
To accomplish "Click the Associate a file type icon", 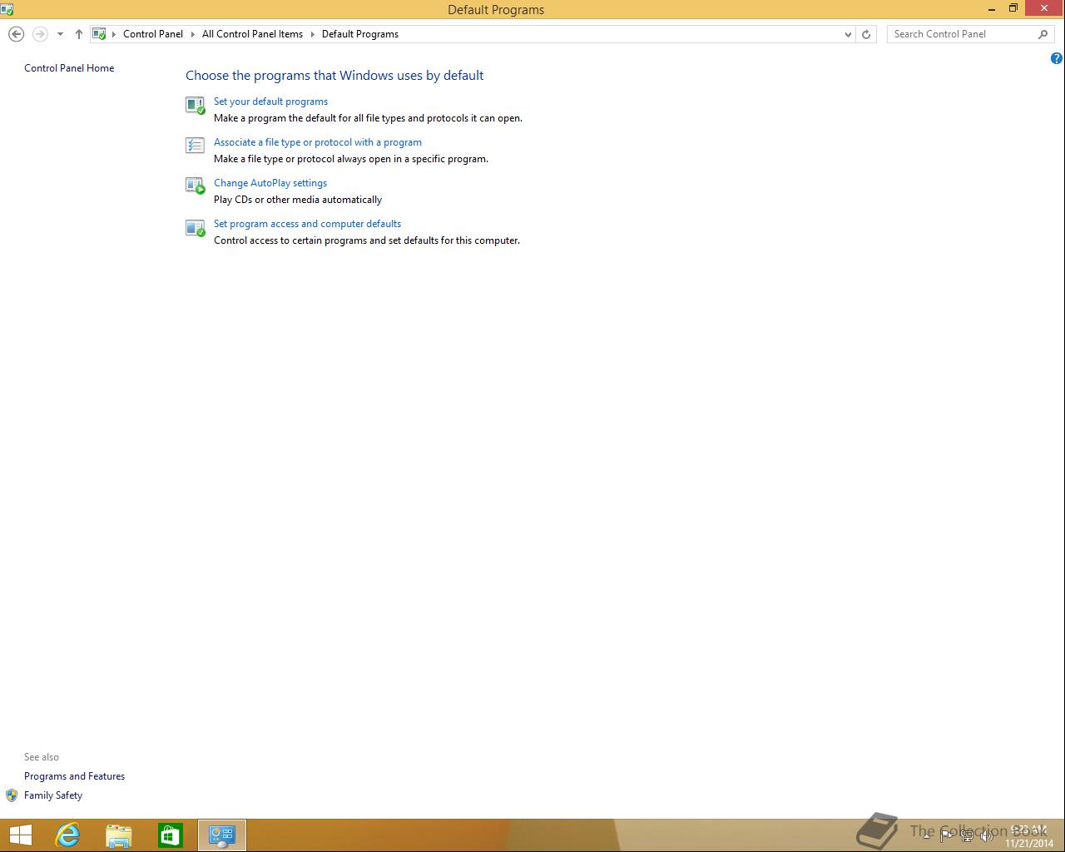I will [x=195, y=146].
